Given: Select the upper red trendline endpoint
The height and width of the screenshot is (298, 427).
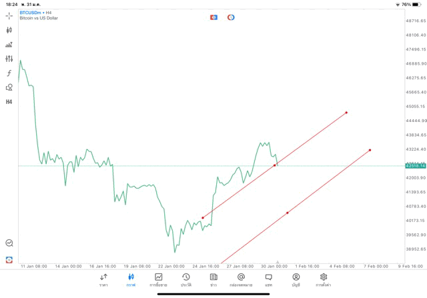Looking at the screenshot, I should tap(346, 113).
